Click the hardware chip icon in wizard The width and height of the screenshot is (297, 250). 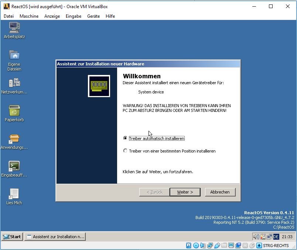[99, 86]
